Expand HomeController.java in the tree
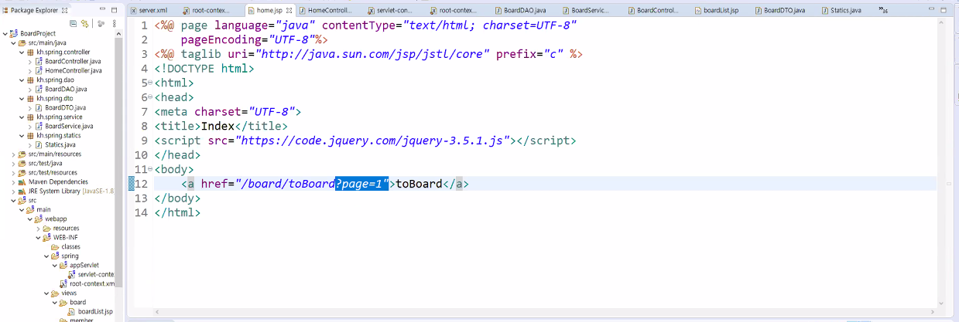This screenshot has width=959, height=322. coord(31,70)
